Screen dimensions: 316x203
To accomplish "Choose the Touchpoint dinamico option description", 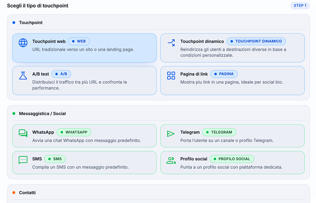I will 233,52.
